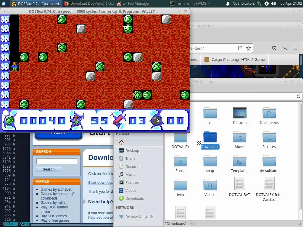Focus the website search input field
Viewport: 303px width, 227px height.
pos(57,161)
